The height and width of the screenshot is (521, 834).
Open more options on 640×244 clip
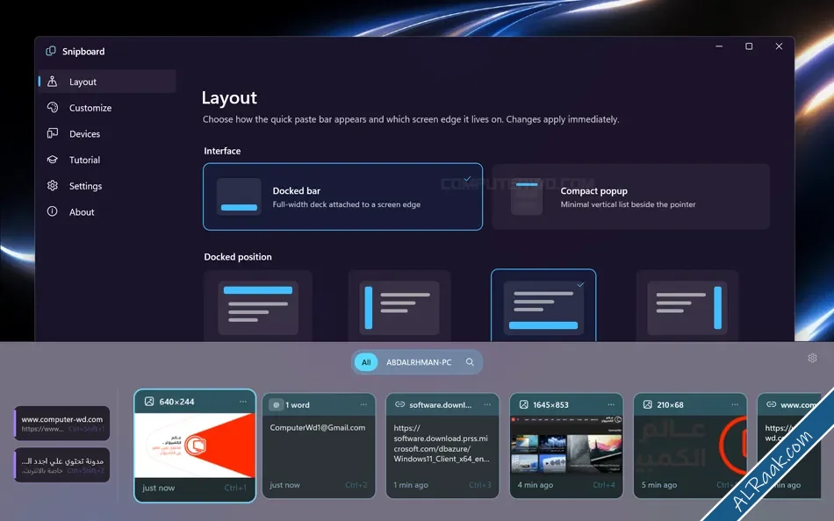(243, 402)
